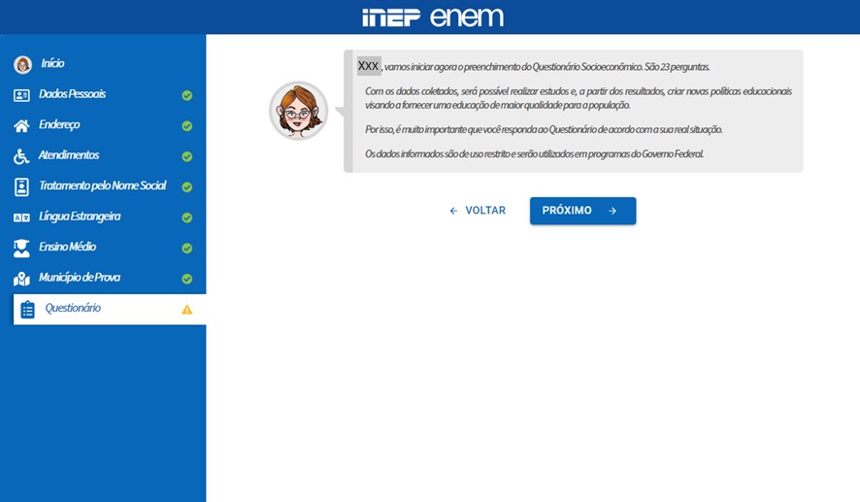Click the Questionário clipboard icon

click(x=27, y=310)
